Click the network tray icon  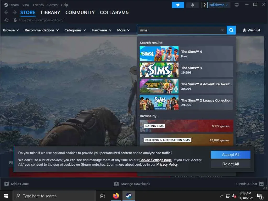pos(228,196)
